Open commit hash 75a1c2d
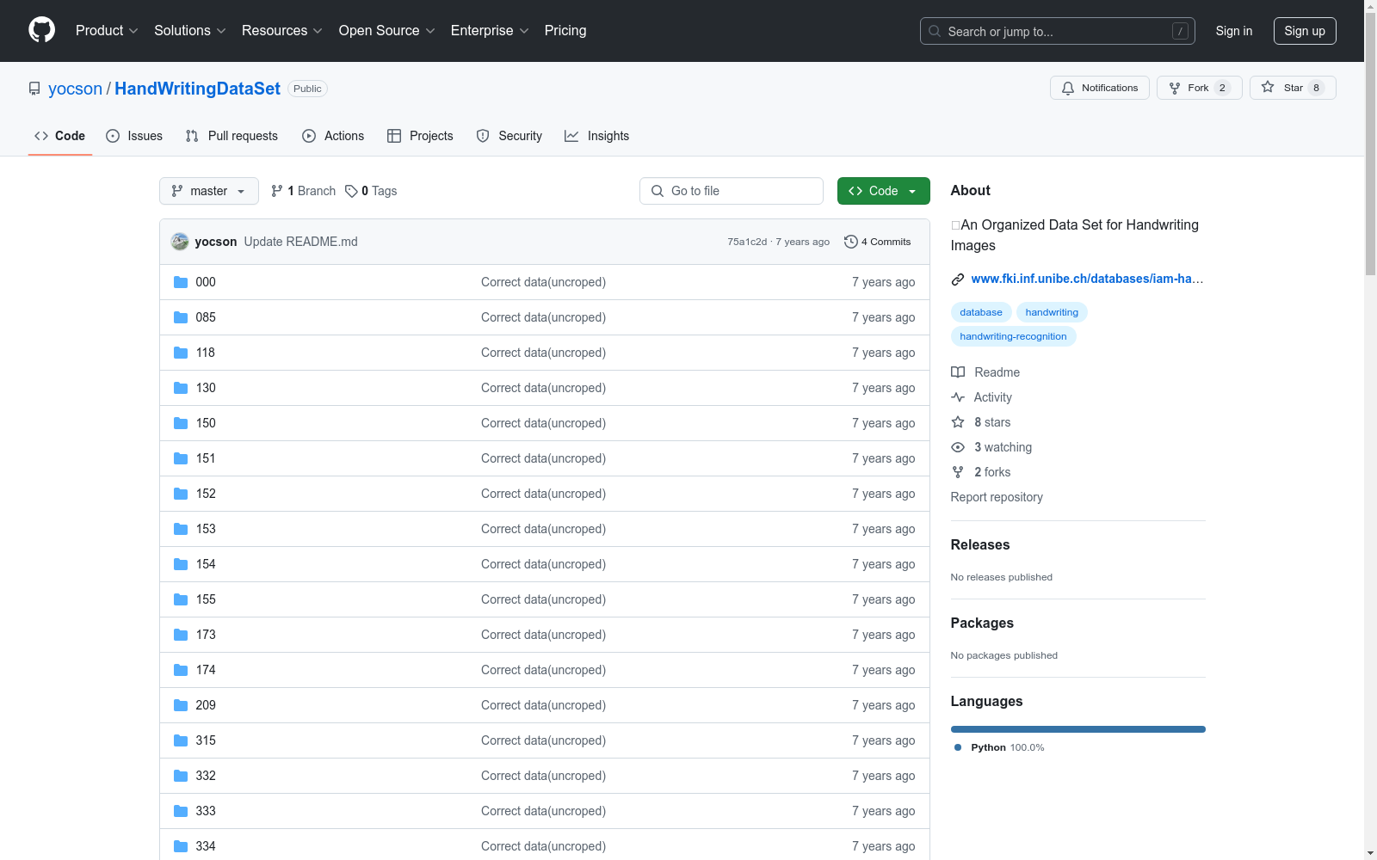Viewport: 1377px width, 860px height. coord(747,242)
